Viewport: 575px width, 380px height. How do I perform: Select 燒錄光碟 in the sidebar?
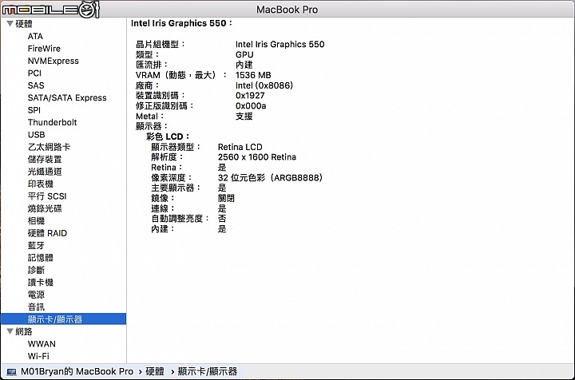point(45,208)
